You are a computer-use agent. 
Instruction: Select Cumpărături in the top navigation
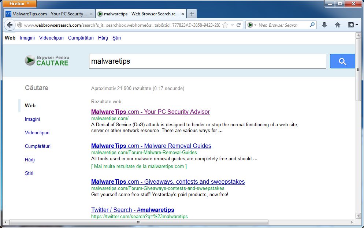pos(81,38)
